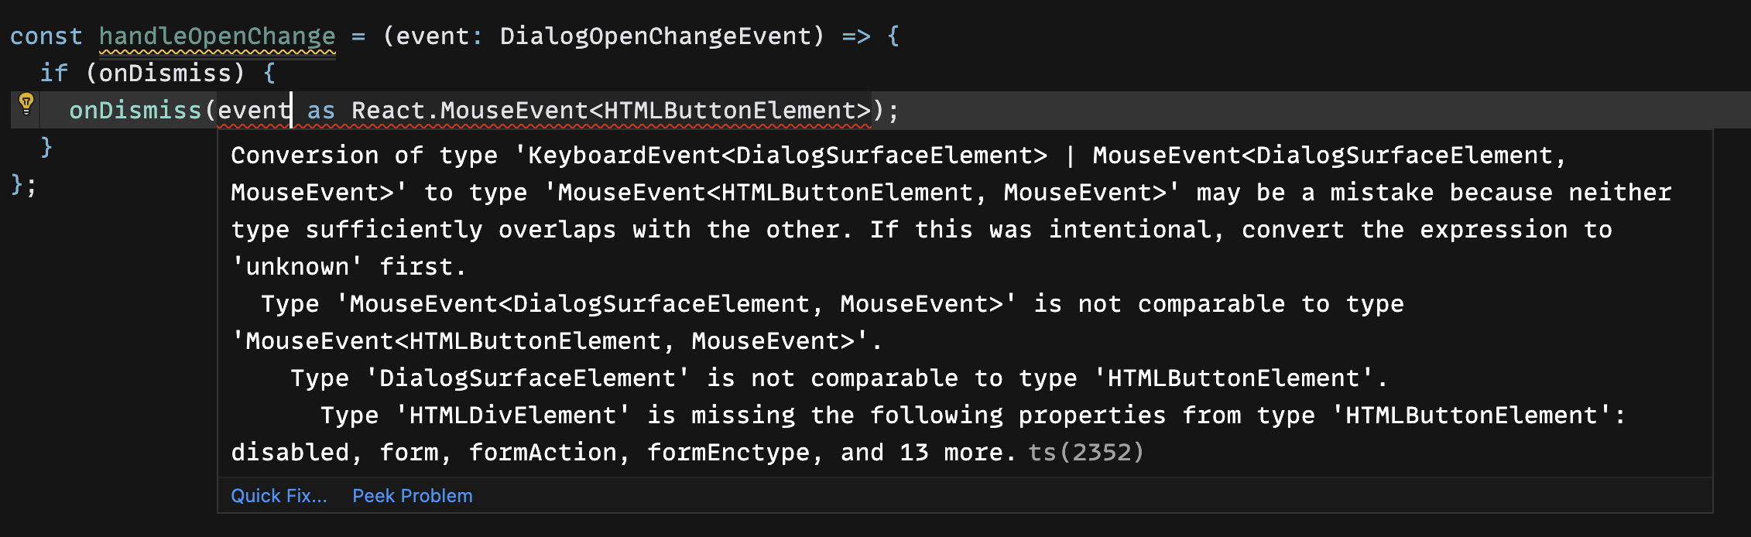The width and height of the screenshot is (1751, 537).
Task: Select the handleOpenChange function name
Action: point(218,36)
